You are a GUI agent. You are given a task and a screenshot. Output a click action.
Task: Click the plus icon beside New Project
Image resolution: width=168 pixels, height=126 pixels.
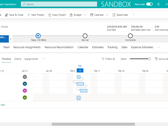(x=29, y=15)
